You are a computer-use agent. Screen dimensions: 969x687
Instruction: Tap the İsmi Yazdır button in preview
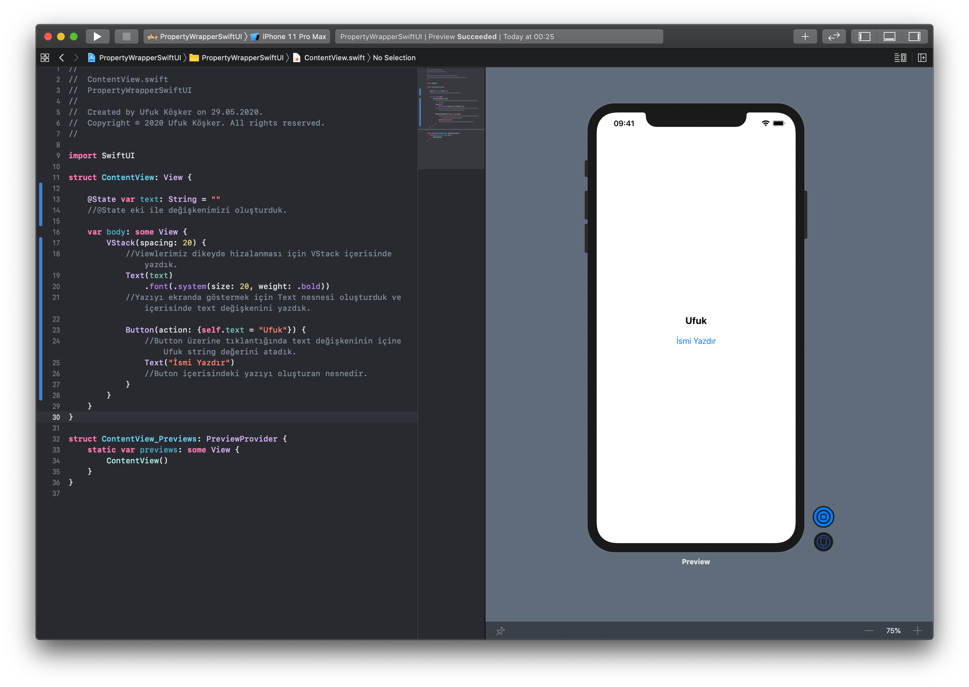(x=696, y=341)
